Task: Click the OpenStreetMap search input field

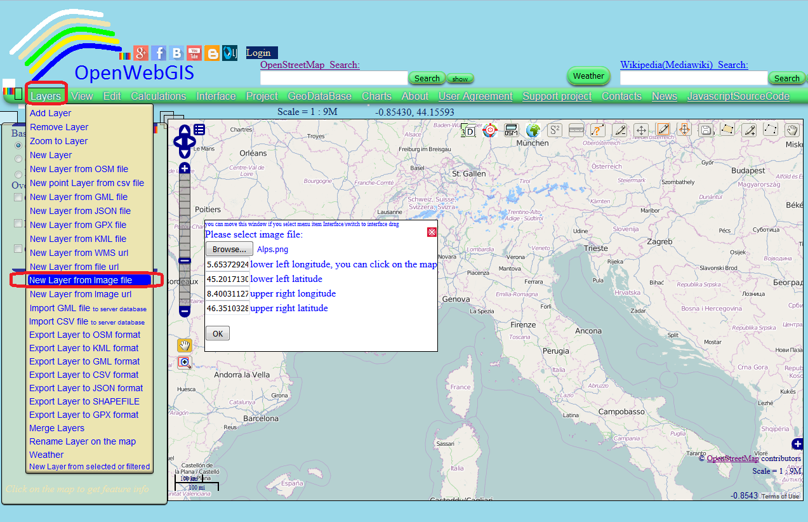Action: pos(334,78)
